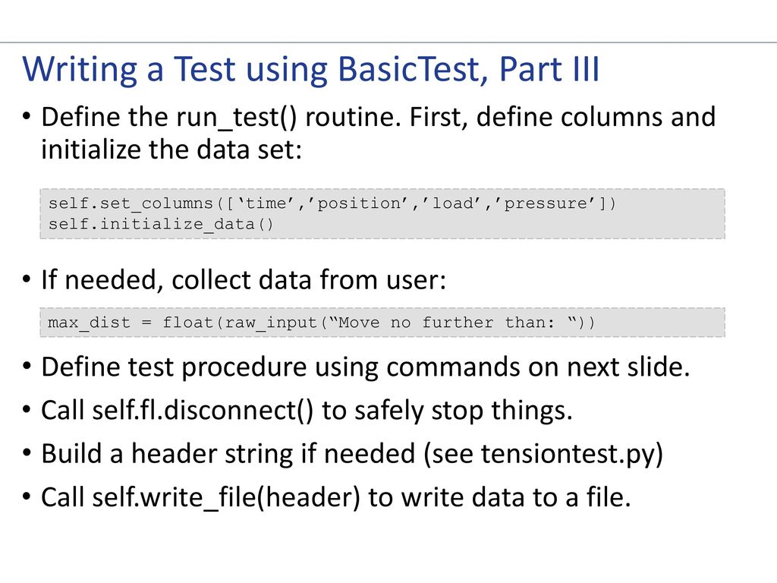Click the 'self.write_file(header)' text
The image size is (777, 583).
[x=226, y=497]
